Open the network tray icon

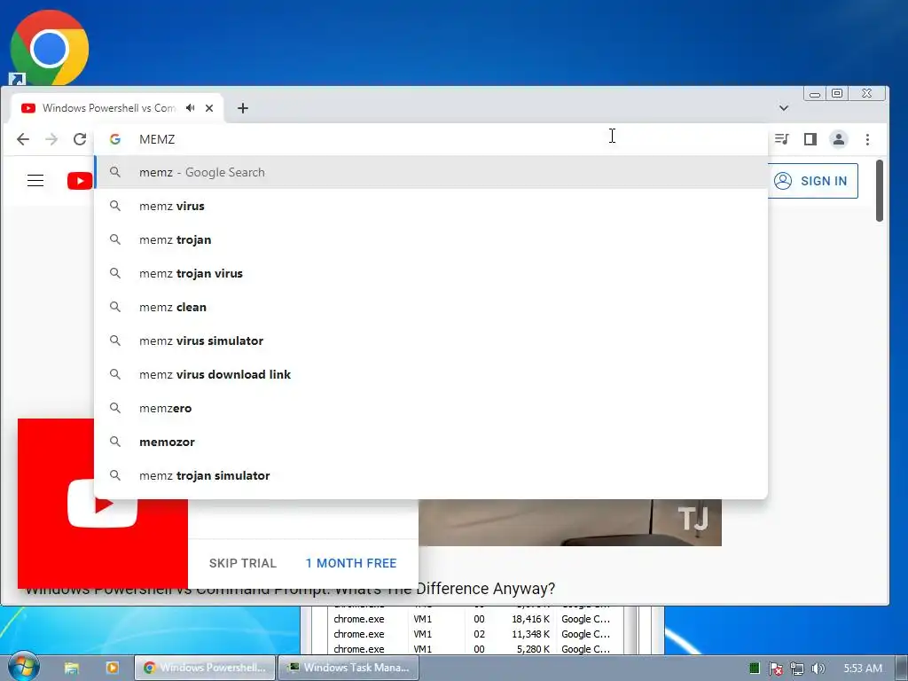797,669
